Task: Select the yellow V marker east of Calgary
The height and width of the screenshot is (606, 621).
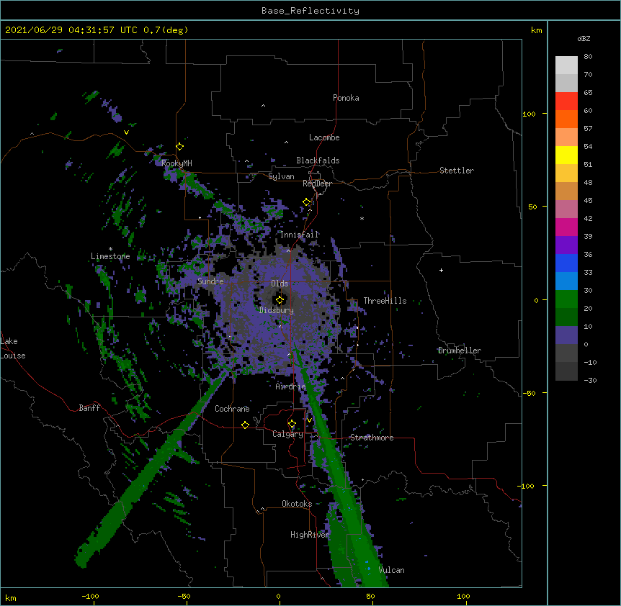Action: (x=309, y=420)
